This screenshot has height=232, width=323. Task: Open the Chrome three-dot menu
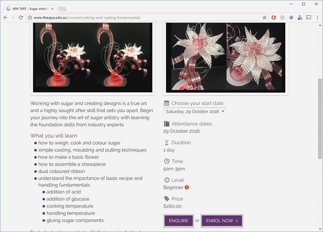pos(317,18)
